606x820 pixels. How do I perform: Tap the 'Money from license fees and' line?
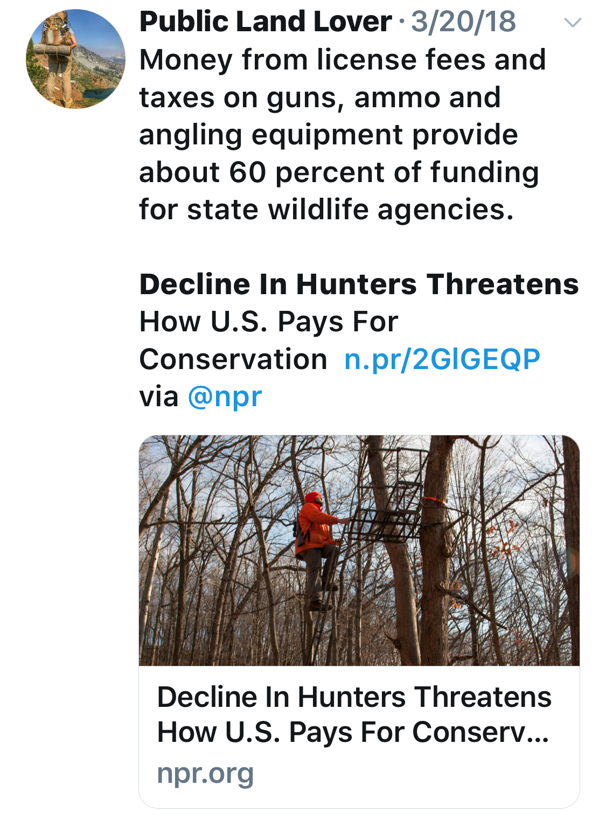343,60
